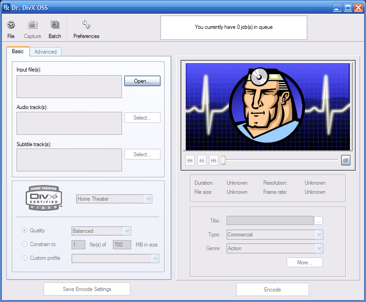Click the Title text field
The height and width of the screenshot is (302, 366).
[x=270, y=221]
